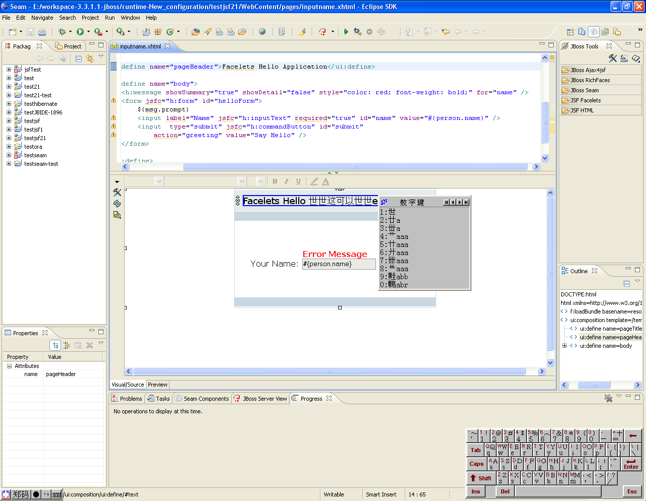This screenshot has height=501, width=646.
Task: Click the Link with Editor arrows icon
Action: [90, 58]
